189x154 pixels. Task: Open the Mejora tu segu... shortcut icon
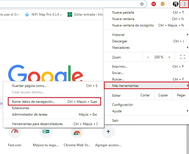point(46,131)
